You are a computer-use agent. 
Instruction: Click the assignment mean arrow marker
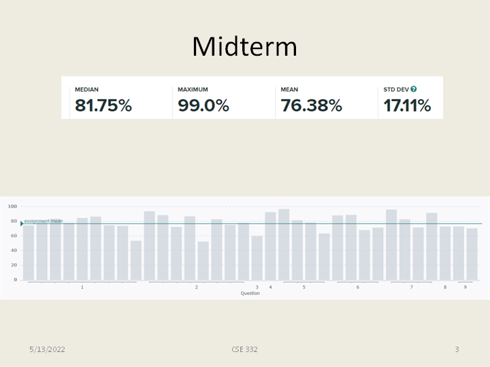[22, 224]
